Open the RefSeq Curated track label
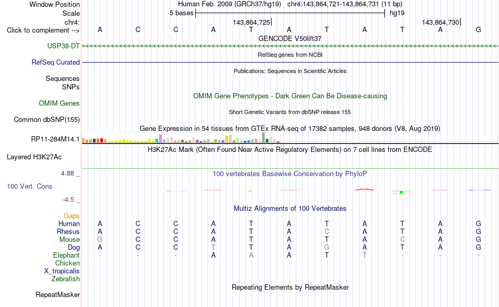Viewport: 499px width, 307px height. click(55, 62)
